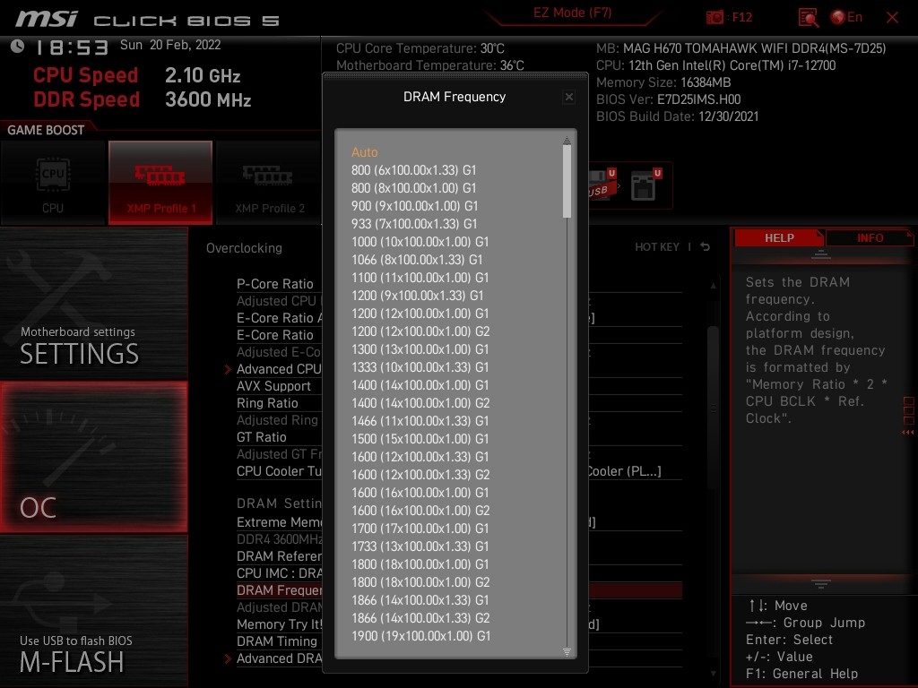Choose 1600 (16x100.00x1.00) G2

pos(420,510)
